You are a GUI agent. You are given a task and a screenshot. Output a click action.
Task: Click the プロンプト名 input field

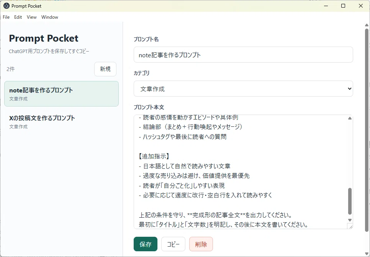pos(243,55)
